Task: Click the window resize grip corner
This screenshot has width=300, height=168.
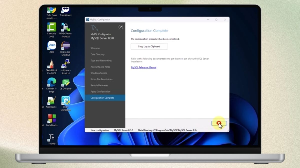Action: tap(228, 130)
